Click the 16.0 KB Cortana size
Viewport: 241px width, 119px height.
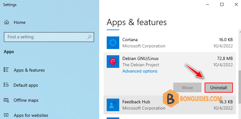coord(226,40)
